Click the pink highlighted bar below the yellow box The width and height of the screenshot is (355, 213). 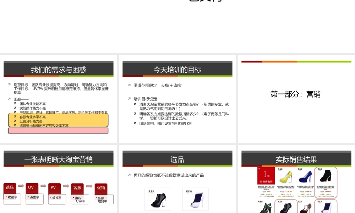click(x=58, y=130)
